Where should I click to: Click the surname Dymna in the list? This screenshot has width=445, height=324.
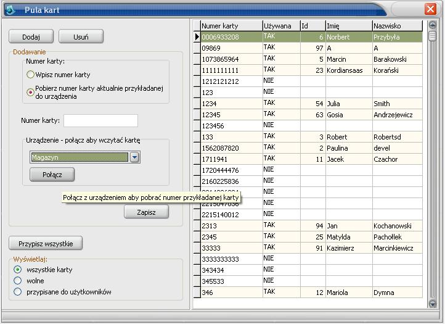click(384, 293)
